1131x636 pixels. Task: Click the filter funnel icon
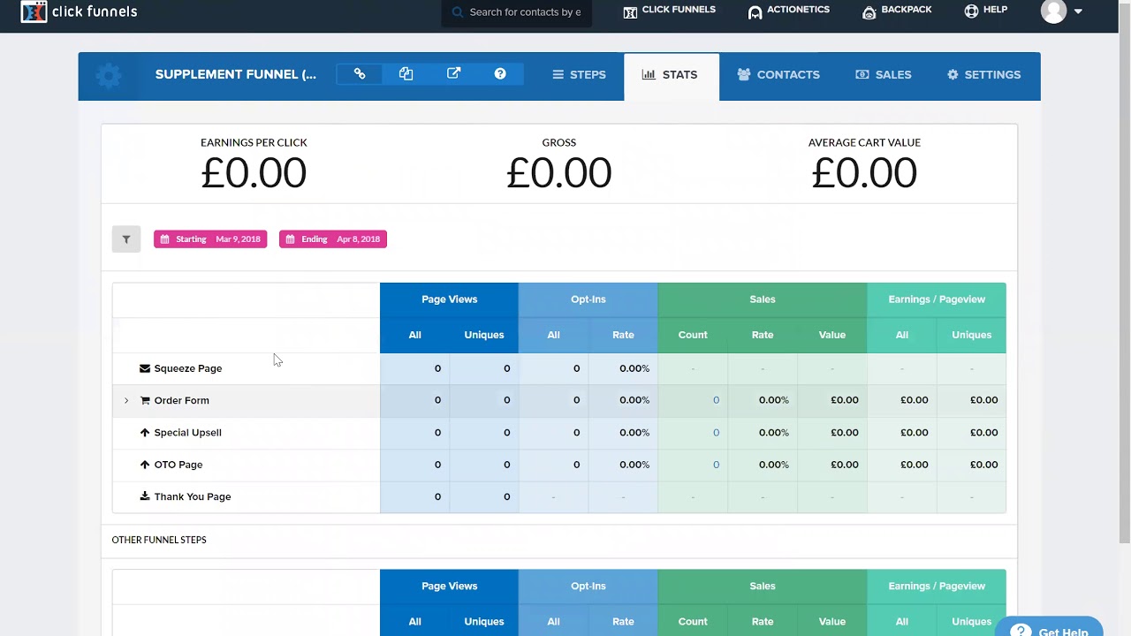(126, 239)
